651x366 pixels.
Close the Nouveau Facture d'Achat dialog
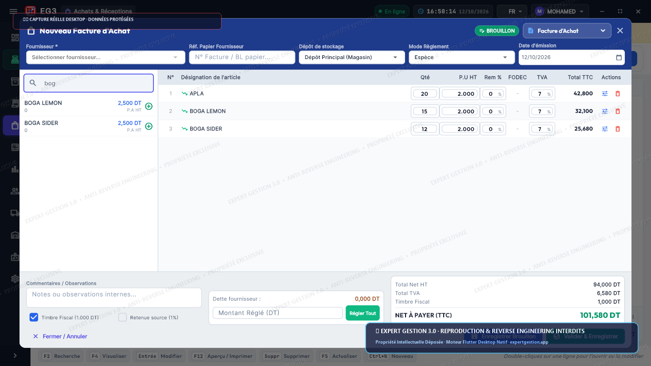620,30
